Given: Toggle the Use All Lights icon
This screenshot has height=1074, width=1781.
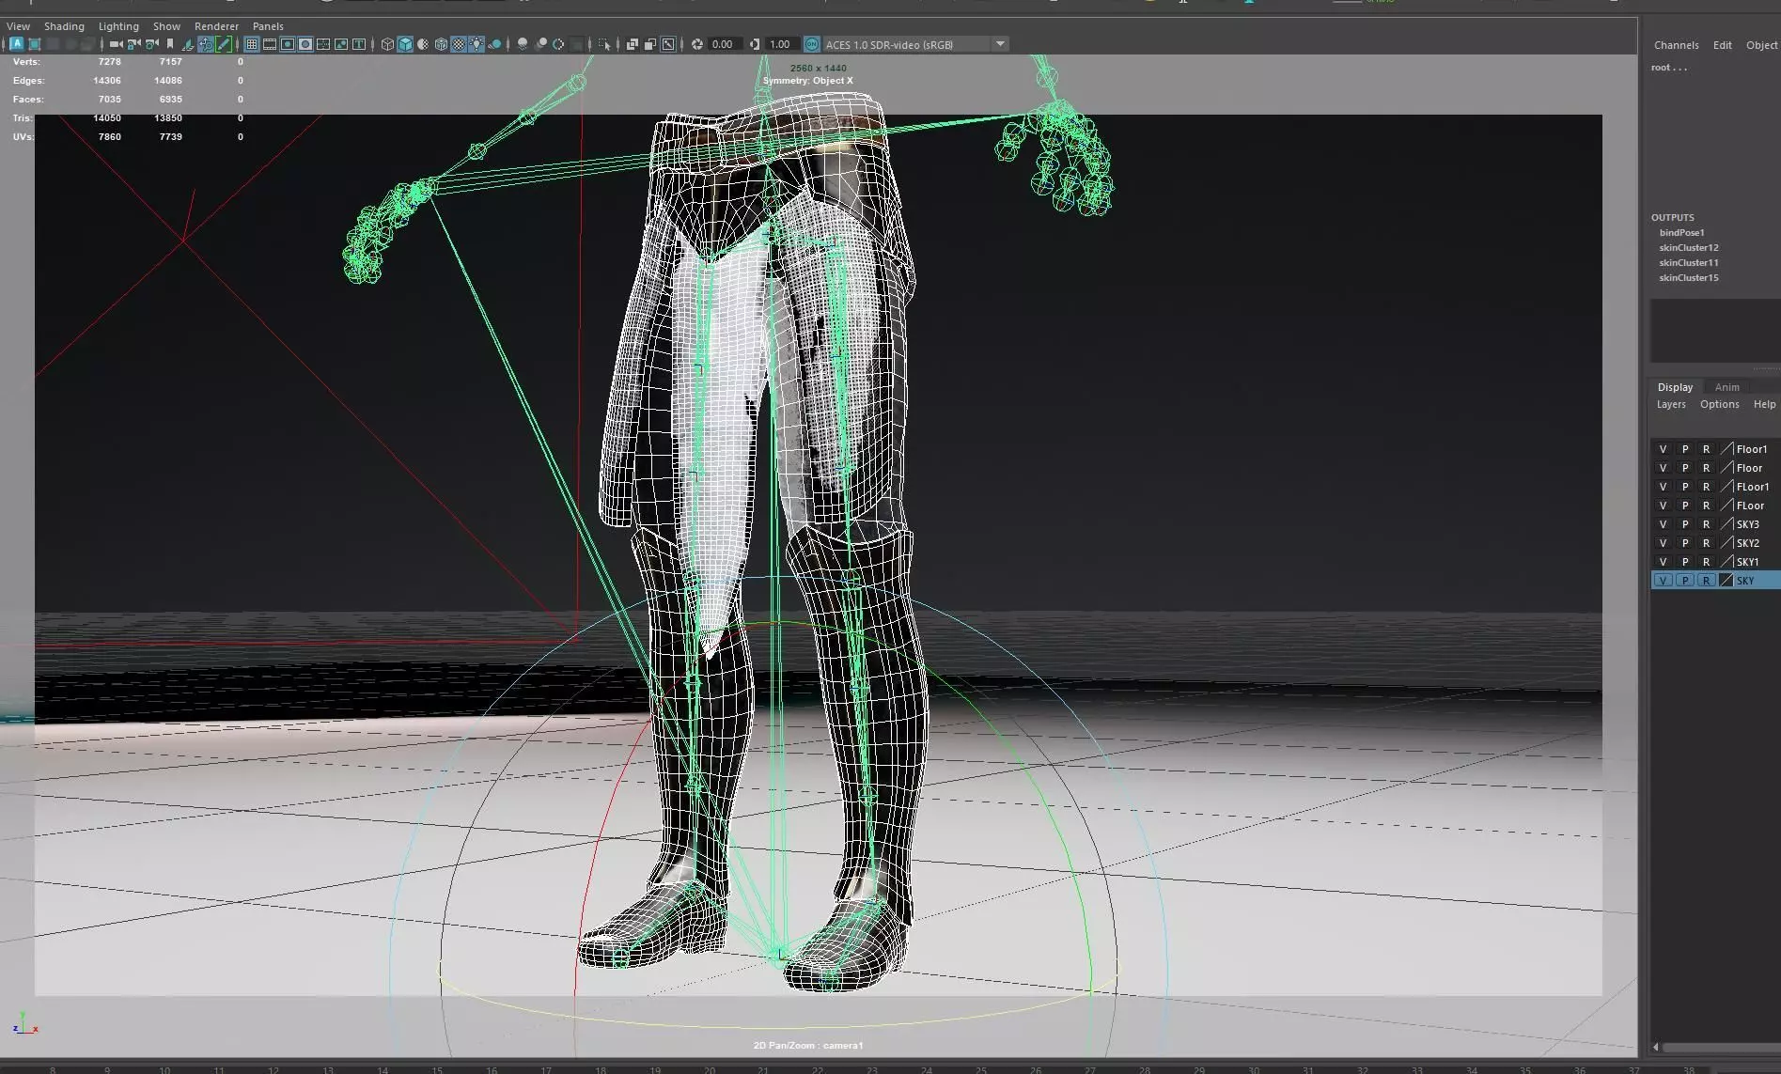Looking at the screenshot, I should (x=476, y=44).
